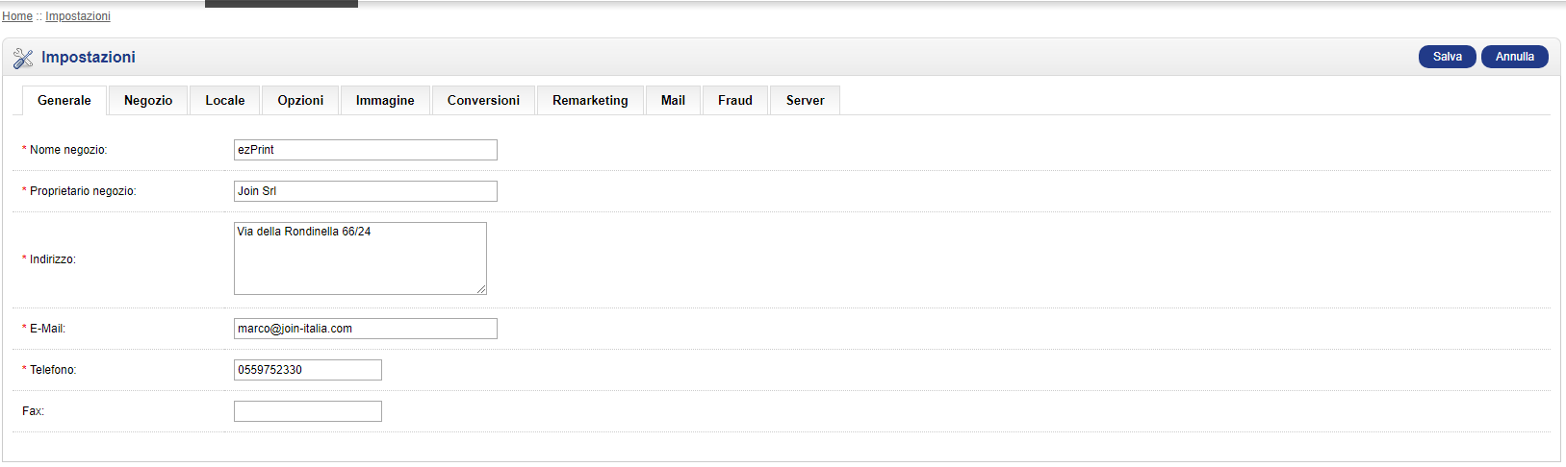This screenshot has width=1566, height=467.
Task: Open the Locale tab
Action: point(225,100)
